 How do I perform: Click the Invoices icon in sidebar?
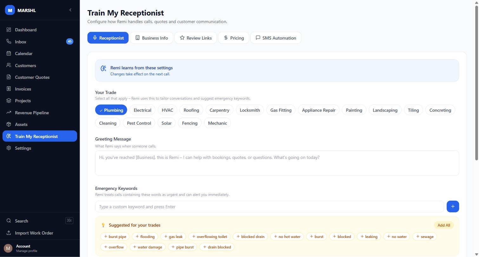pos(9,89)
